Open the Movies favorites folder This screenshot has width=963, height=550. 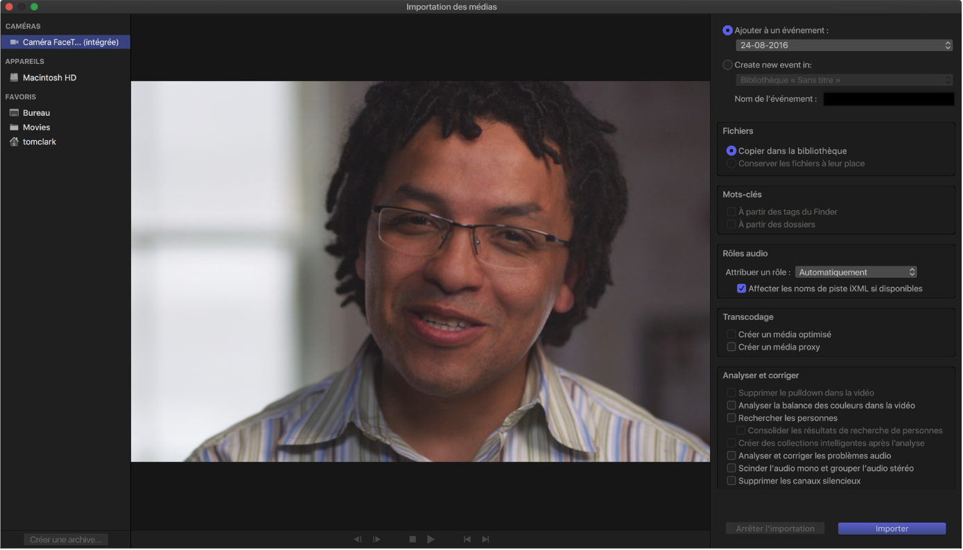coord(36,127)
